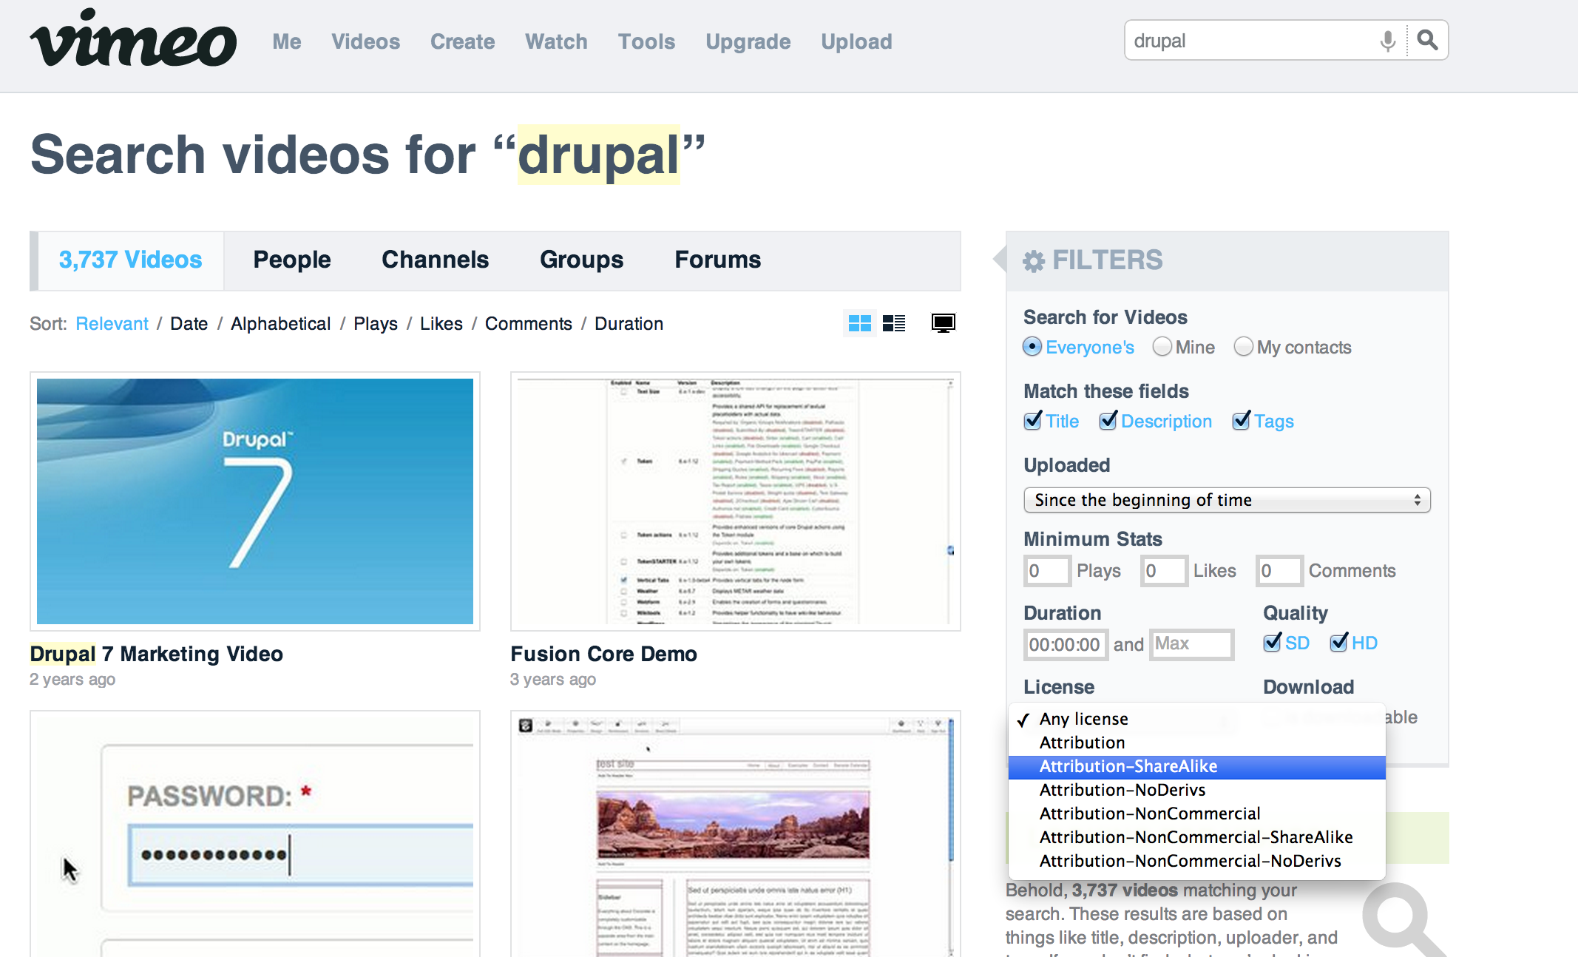Switch to the Forums tab

point(717,260)
